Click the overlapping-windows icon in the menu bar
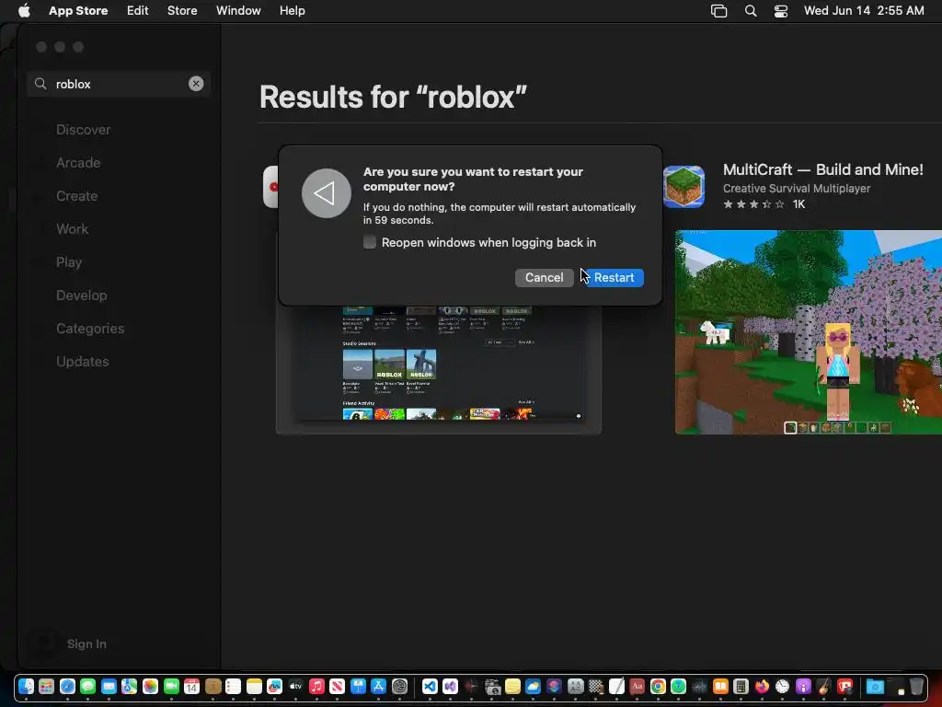This screenshot has height=707, width=942. pos(719,10)
